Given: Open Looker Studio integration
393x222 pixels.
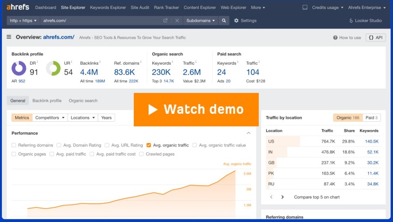Looking at the screenshot, I should [x=365, y=21].
